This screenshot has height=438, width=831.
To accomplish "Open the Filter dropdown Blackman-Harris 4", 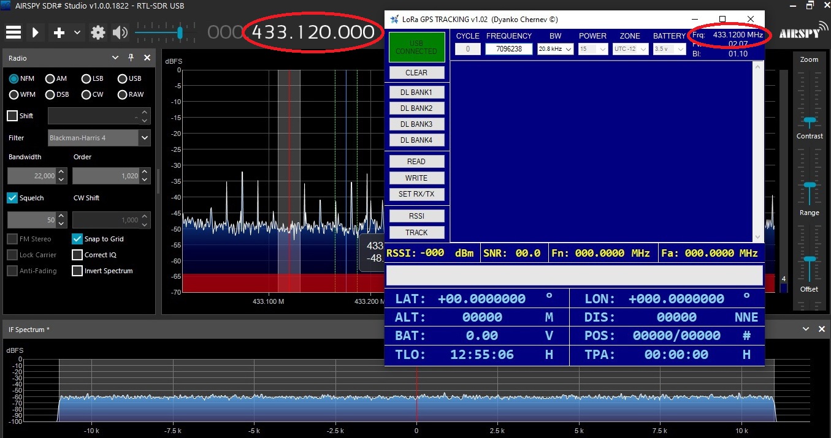I will pos(99,138).
